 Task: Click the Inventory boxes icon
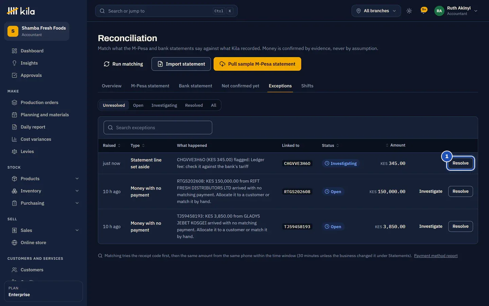click(14, 191)
